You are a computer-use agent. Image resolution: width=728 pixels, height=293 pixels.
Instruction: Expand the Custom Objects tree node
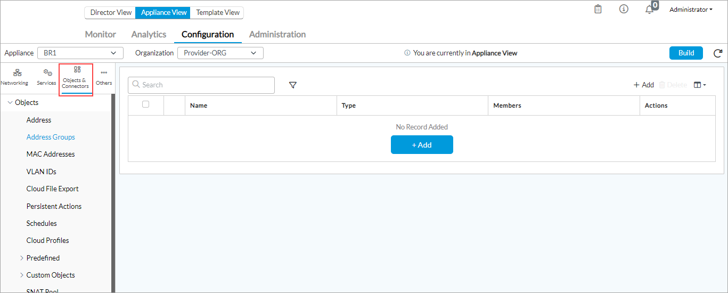(x=22, y=275)
